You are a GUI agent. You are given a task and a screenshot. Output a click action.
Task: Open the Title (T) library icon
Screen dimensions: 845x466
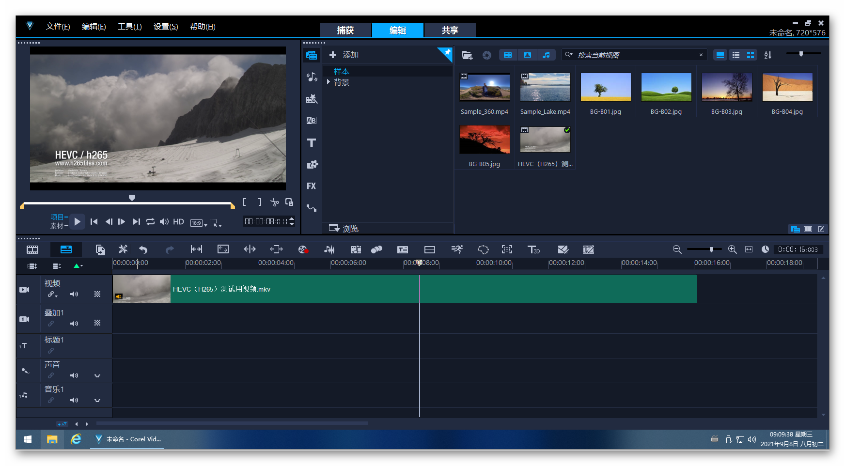pyautogui.click(x=312, y=142)
